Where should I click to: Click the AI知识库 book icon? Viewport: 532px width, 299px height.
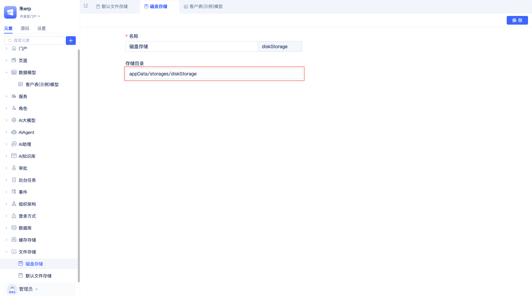point(14,156)
